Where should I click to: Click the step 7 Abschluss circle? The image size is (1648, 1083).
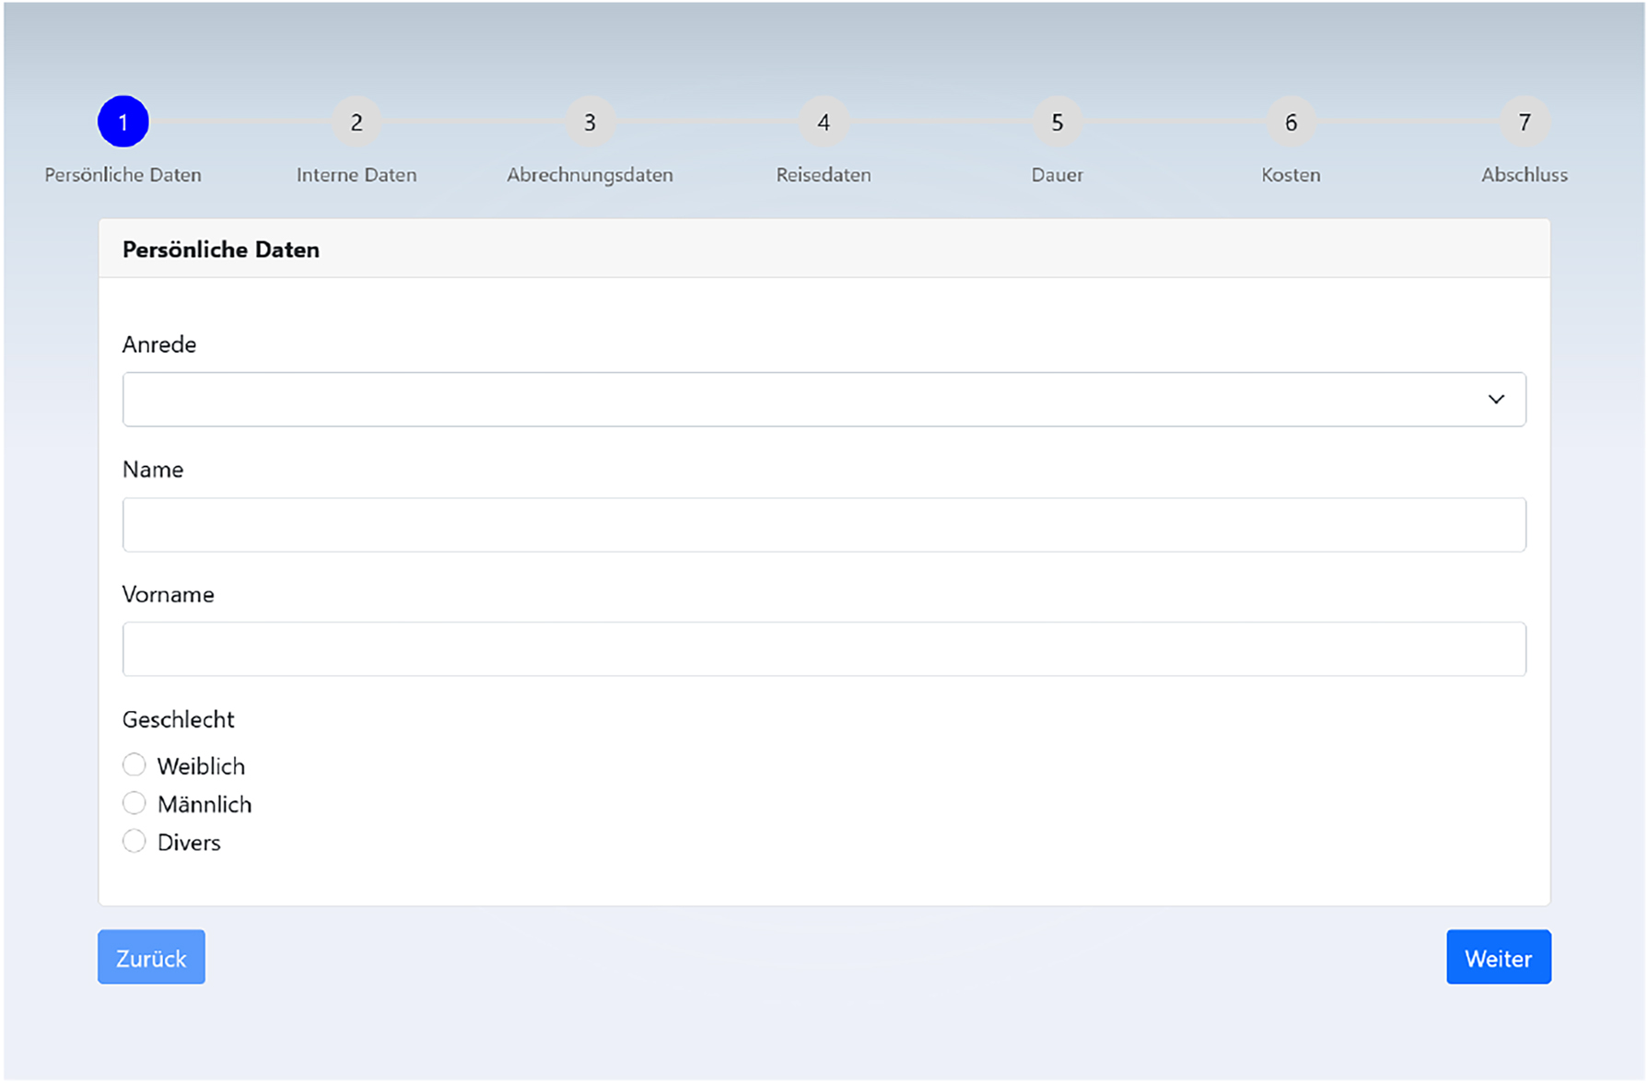coord(1525,121)
